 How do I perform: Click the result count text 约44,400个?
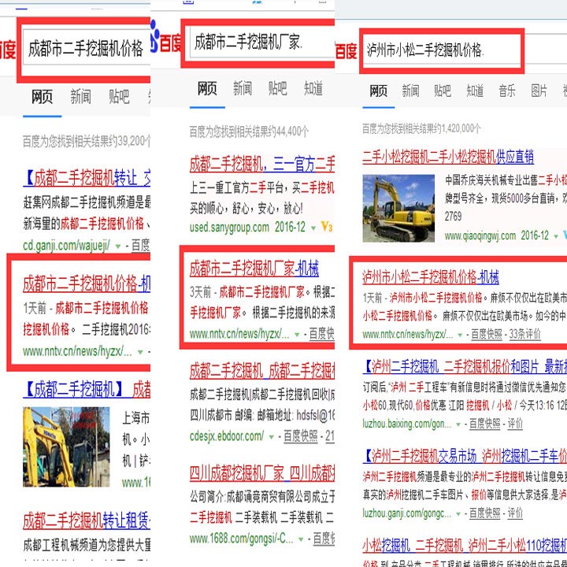[288, 132]
